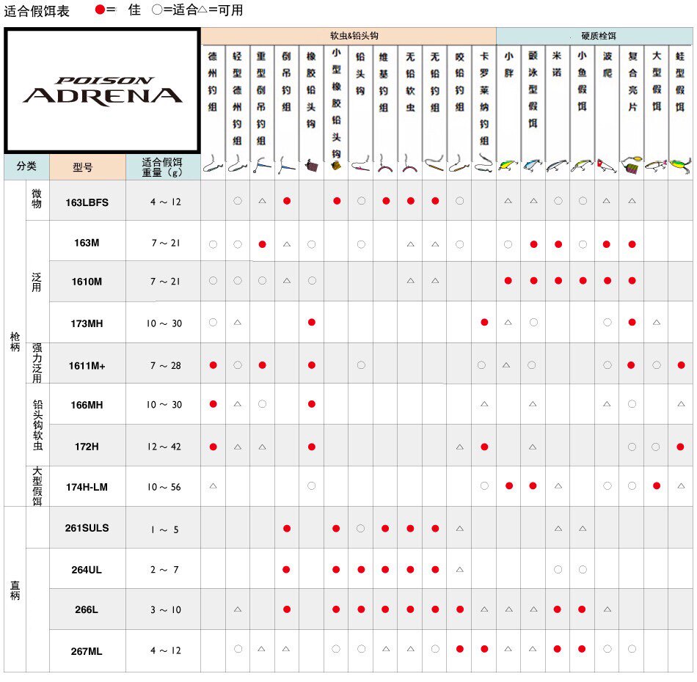Viewport: 697px width, 682px height.
Task: Click the 蛙型假饵 frog lure icon
Action: pyautogui.click(x=680, y=165)
